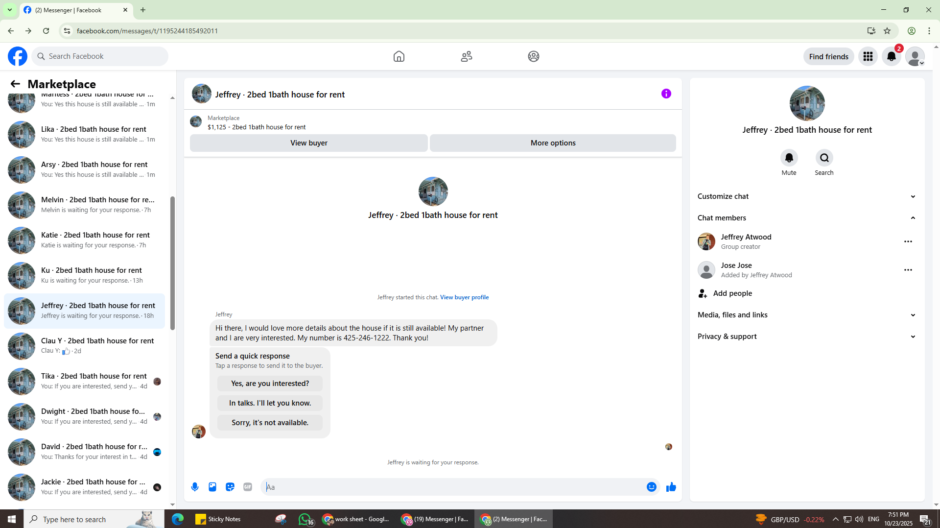Screen dimensions: 940x528
Task: Open Tika house for rent conversation
Action: click(84, 381)
